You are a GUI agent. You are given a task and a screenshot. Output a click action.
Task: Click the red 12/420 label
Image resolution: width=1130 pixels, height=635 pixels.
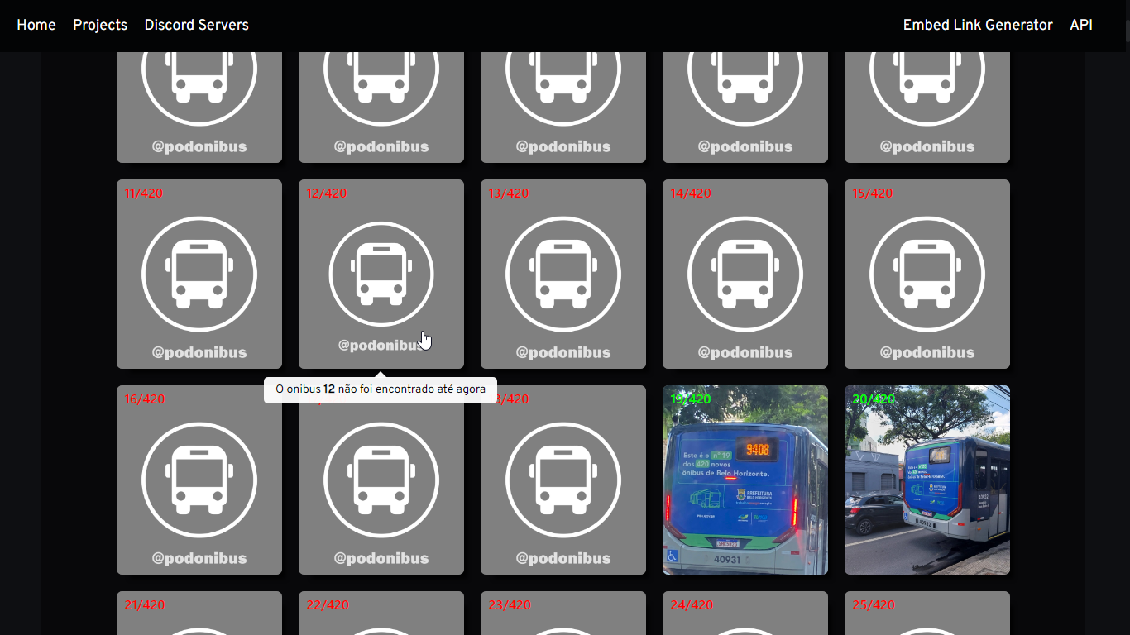click(326, 193)
